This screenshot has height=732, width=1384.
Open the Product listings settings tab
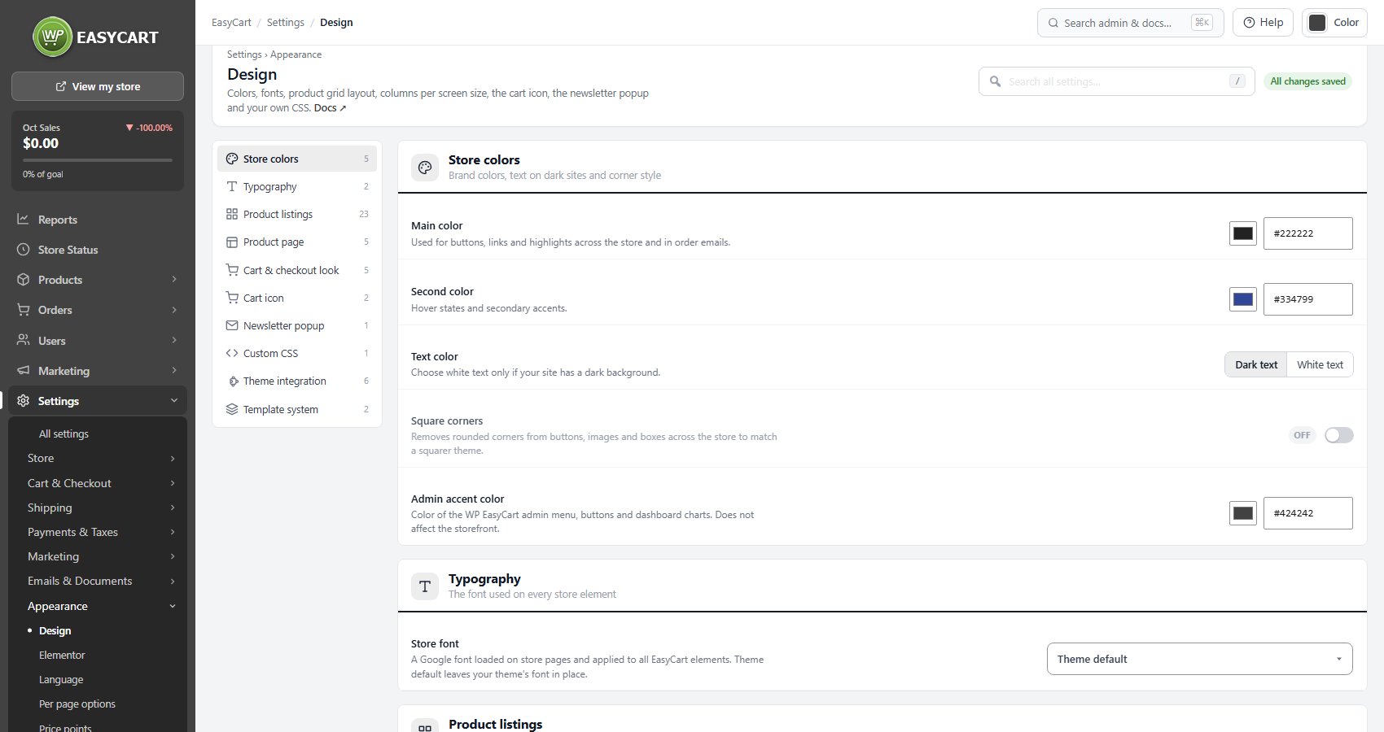coord(297,214)
